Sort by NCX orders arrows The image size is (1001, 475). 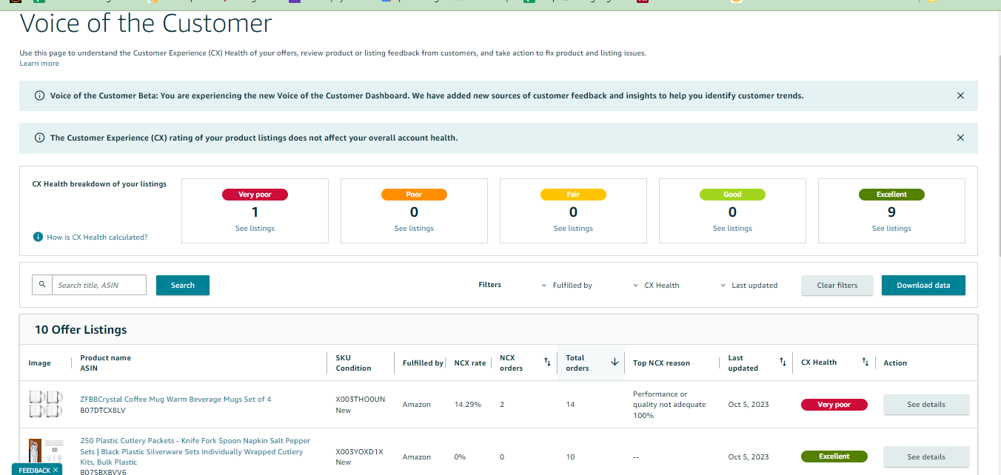(547, 362)
